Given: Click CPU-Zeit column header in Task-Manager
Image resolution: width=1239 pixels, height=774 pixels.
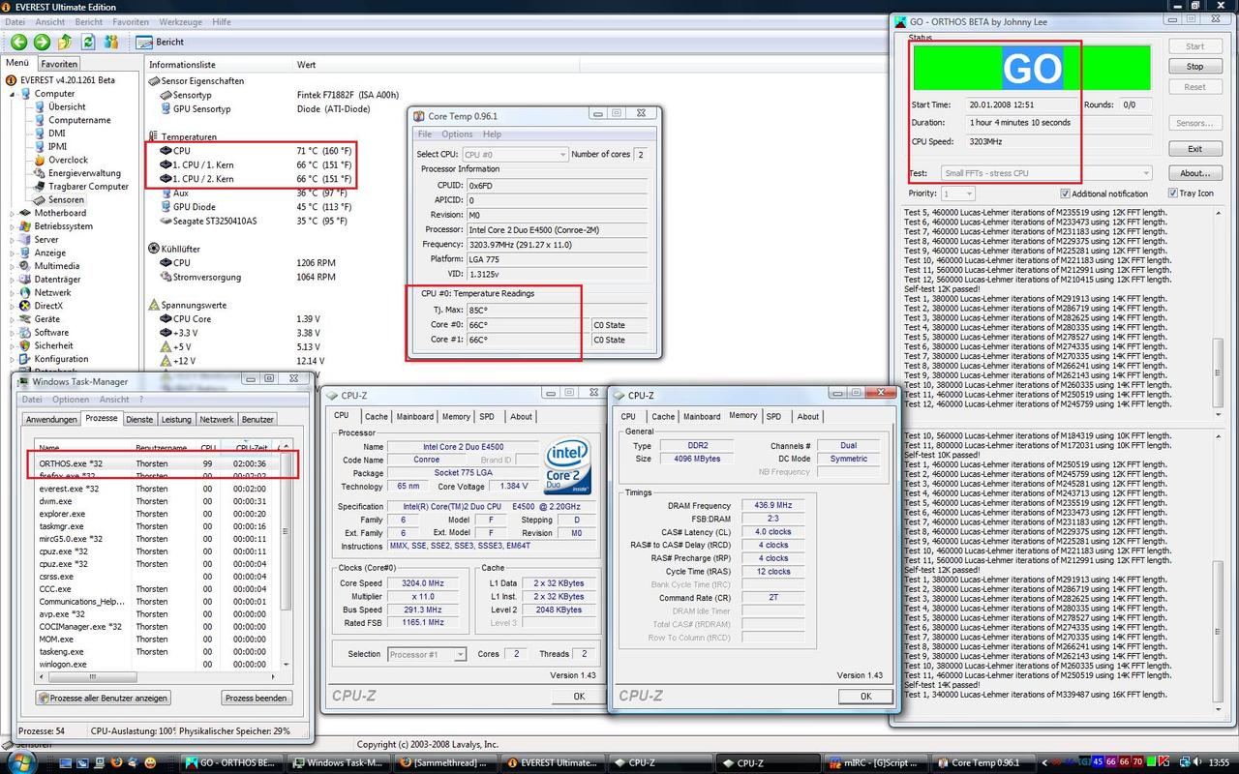Looking at the screenshot, I should [251, 447].
